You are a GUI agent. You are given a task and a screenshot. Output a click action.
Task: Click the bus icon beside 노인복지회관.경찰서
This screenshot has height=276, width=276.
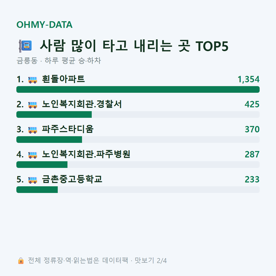click(x=33, y=105)
